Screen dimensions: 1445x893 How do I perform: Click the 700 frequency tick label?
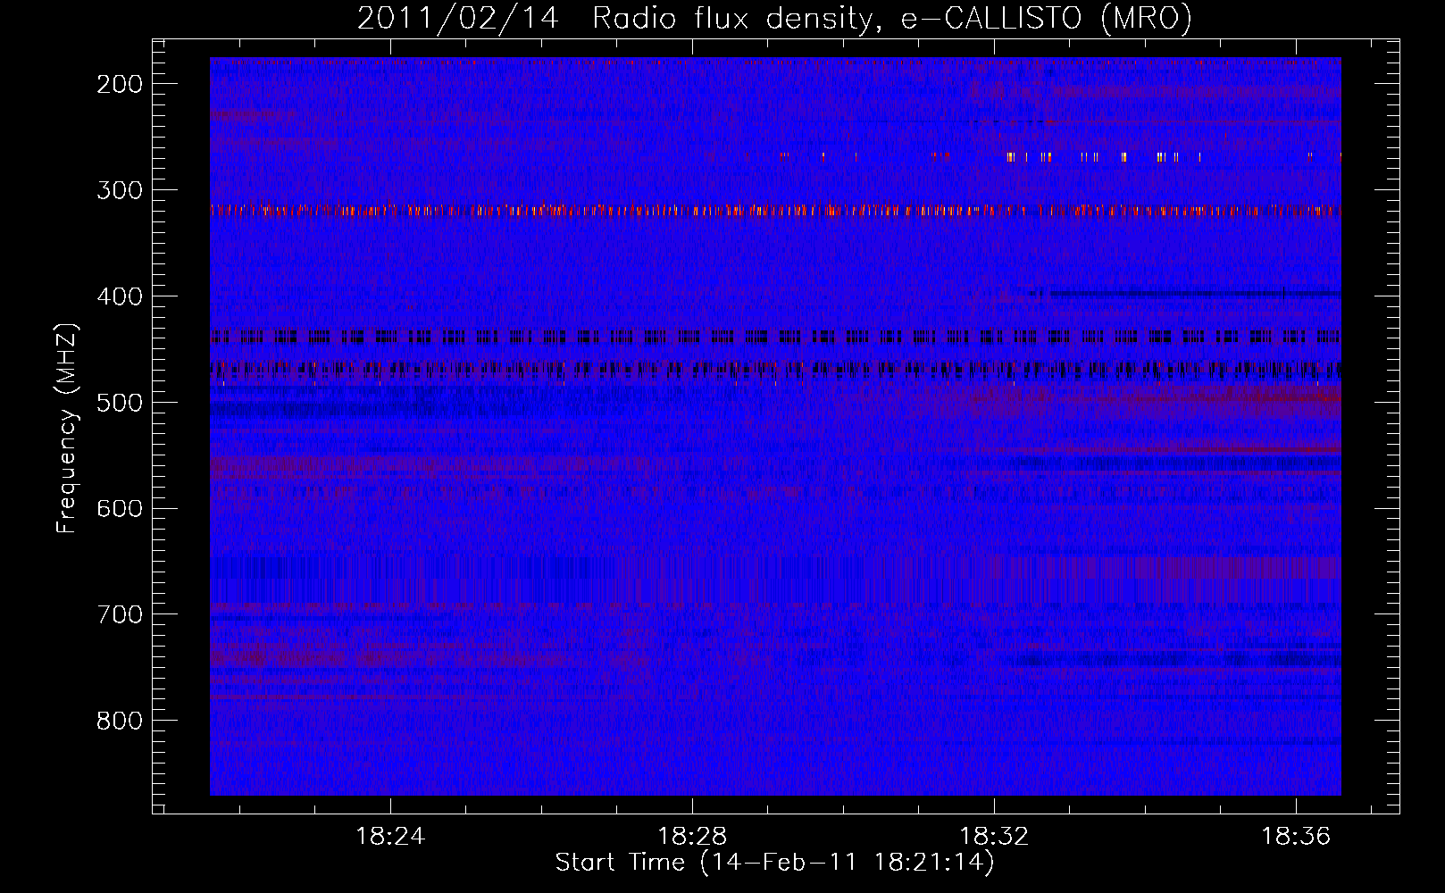point(120,614)
